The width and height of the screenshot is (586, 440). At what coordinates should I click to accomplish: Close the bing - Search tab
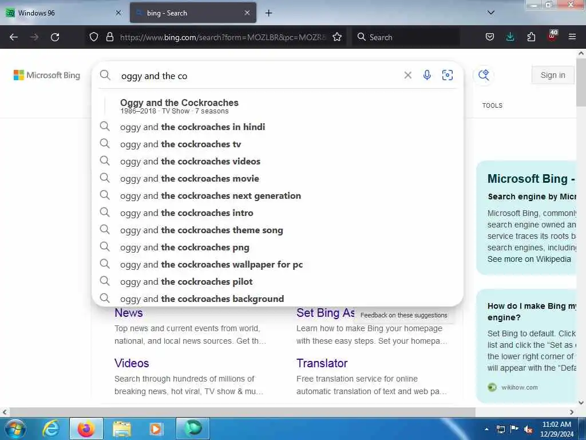(x=247, y=13)
